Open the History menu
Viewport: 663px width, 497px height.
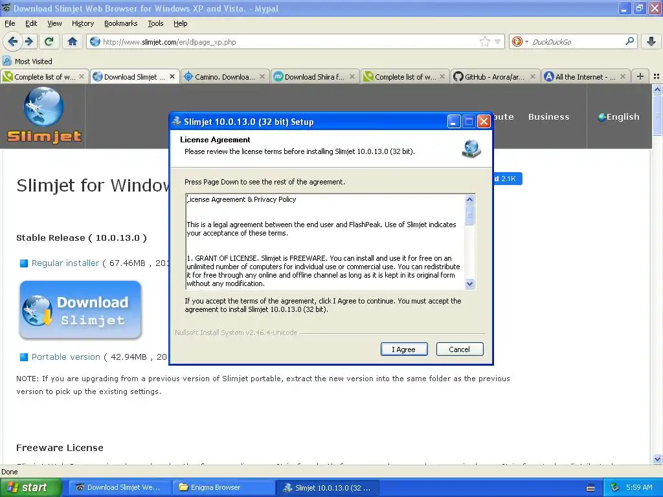tap(82, 23)
